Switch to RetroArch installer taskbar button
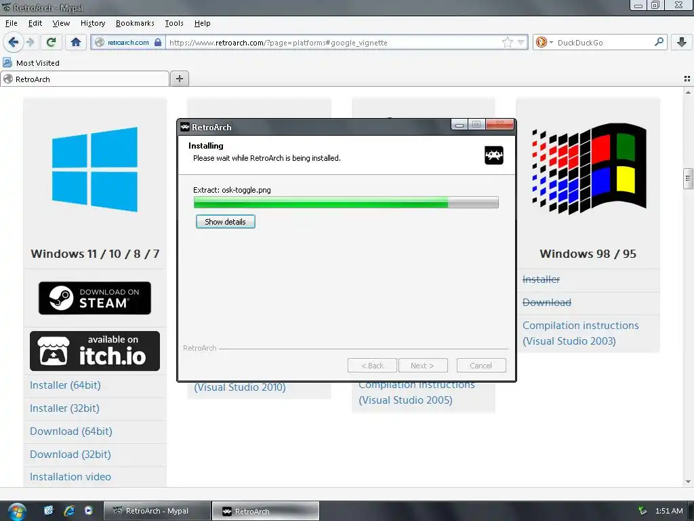This screenshot has width=694, height=521. [x=266, y=511]
